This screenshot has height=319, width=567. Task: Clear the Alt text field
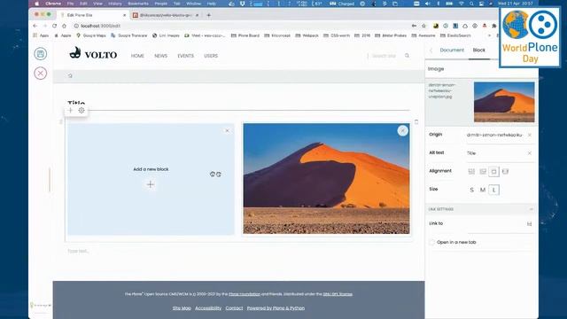click(x=530, y=153)
